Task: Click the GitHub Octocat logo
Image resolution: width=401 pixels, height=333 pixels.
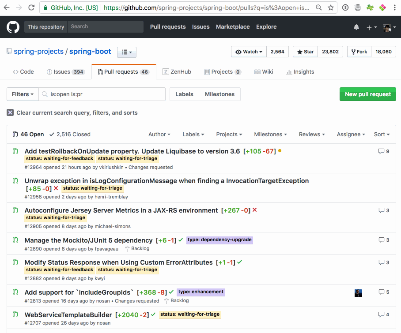Action: pyautogui.click(x=13, y=27)
